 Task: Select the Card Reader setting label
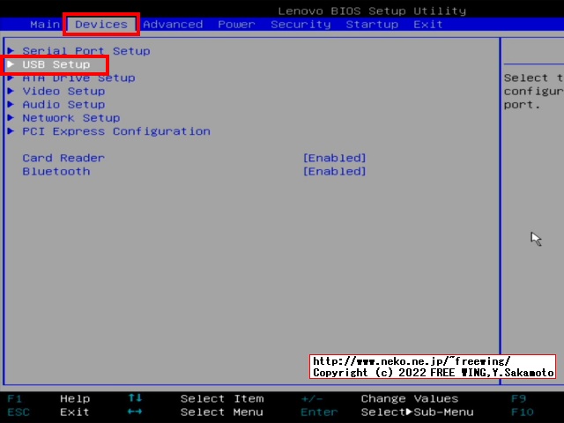tap(63, 159)
